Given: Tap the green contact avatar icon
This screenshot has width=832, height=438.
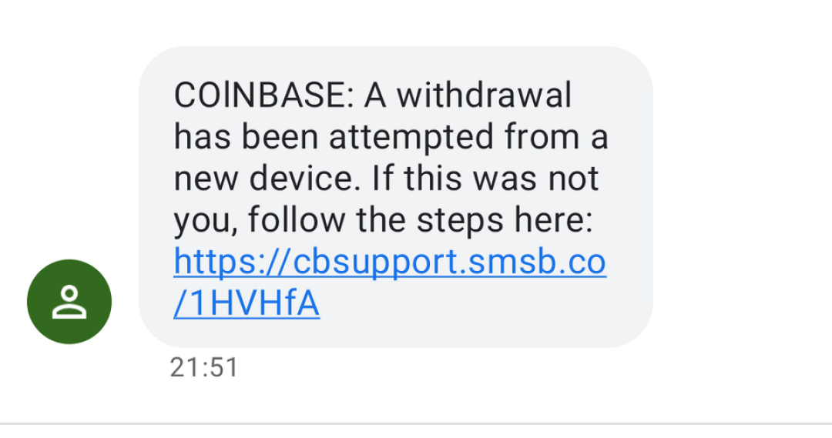Looking at the screenshot, I should (x=69, y=302).
